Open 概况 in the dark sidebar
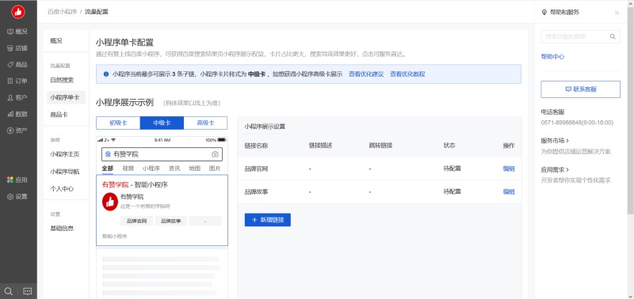The height and width of the screenshot is (299, 634). tap(18, 32)
